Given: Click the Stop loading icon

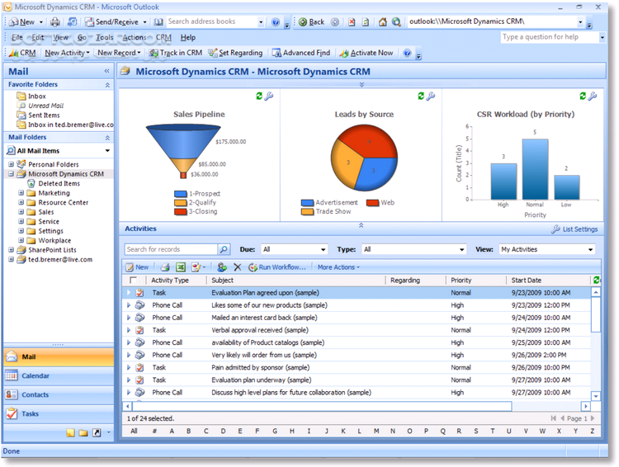Looking at the screenshot, I should (352, 21).
